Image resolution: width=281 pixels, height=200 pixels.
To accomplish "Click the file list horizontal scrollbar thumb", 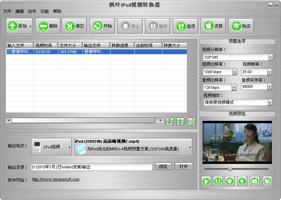I will [x=83, y=120].
